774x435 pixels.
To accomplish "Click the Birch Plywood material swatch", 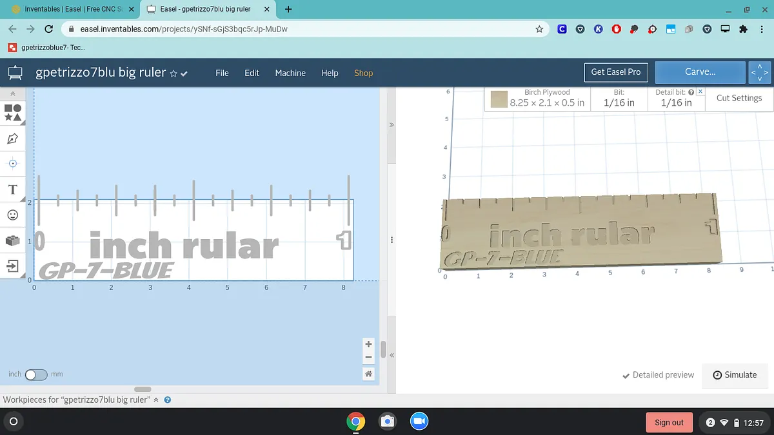I will click(499, 99).
